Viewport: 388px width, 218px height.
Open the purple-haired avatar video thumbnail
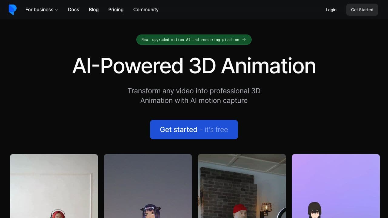[148, 186]
